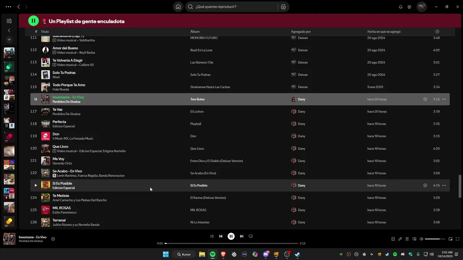
Task: Skip to the next track
Action: coord(242,236)
